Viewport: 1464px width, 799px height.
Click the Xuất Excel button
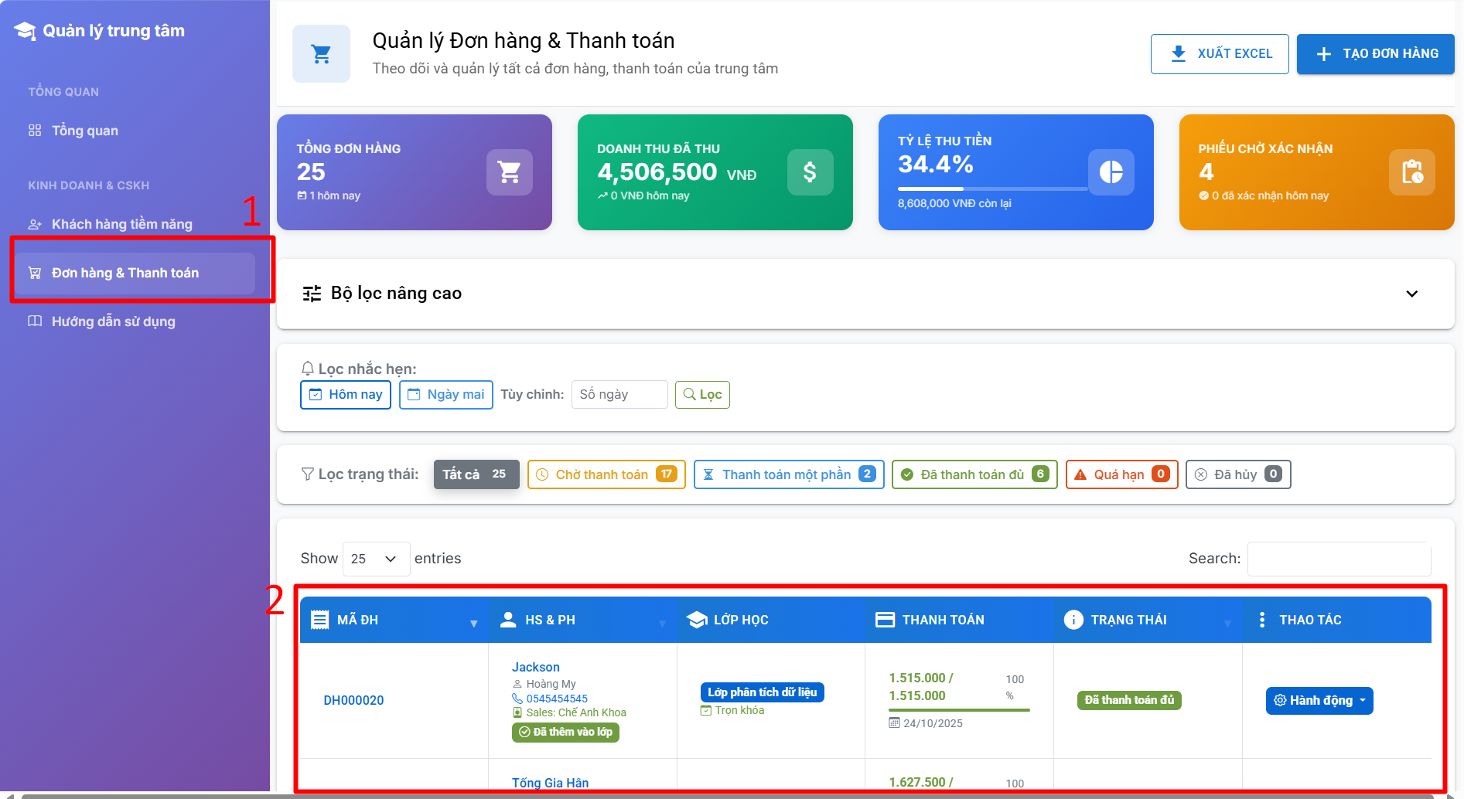(1219, 54)
